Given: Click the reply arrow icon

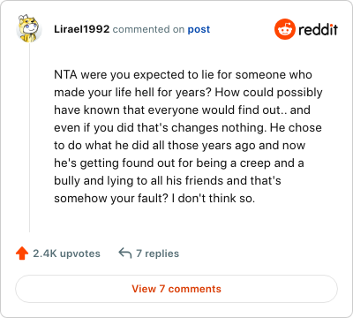Looking at the screenshot, I should pos(125,254).
